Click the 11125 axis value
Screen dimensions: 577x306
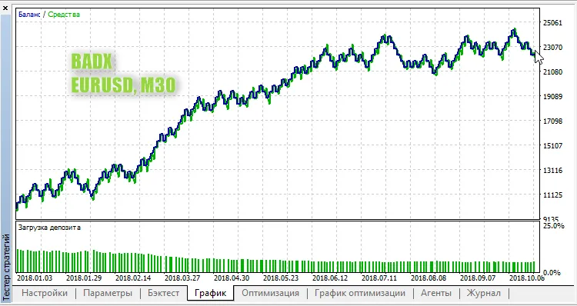tap(552, 195)
